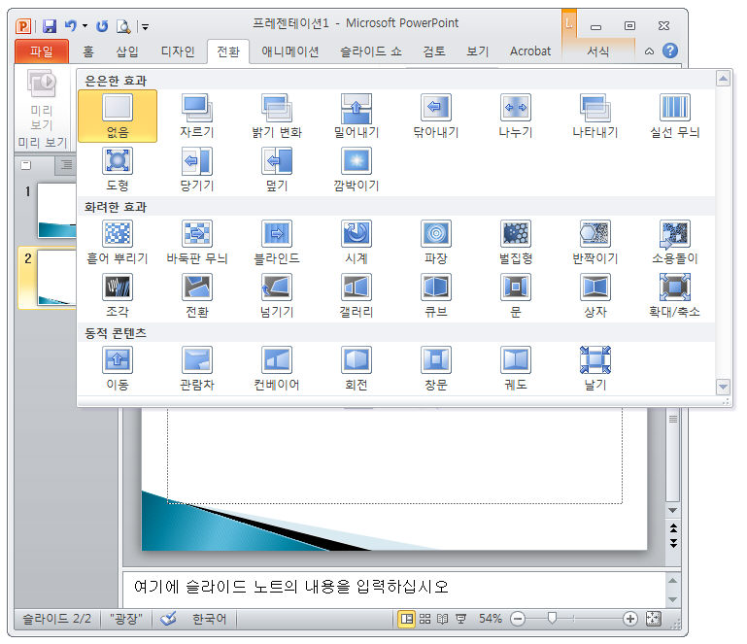Viewport: 747px width, 644px height.
Task: Click the zoom slider handle
Action: (552, 619)
